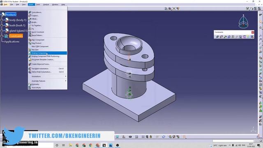
Task: Open the Windows notification center
Action: 258,145
